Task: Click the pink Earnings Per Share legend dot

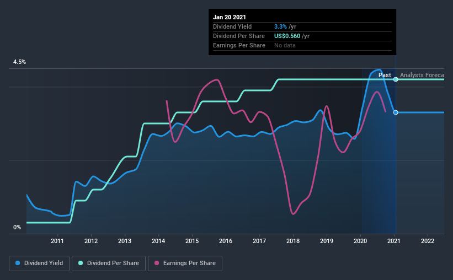Action: [157, 263]
